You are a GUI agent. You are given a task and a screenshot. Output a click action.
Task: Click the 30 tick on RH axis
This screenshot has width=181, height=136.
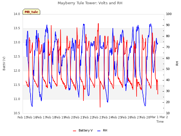click(168, 91)
